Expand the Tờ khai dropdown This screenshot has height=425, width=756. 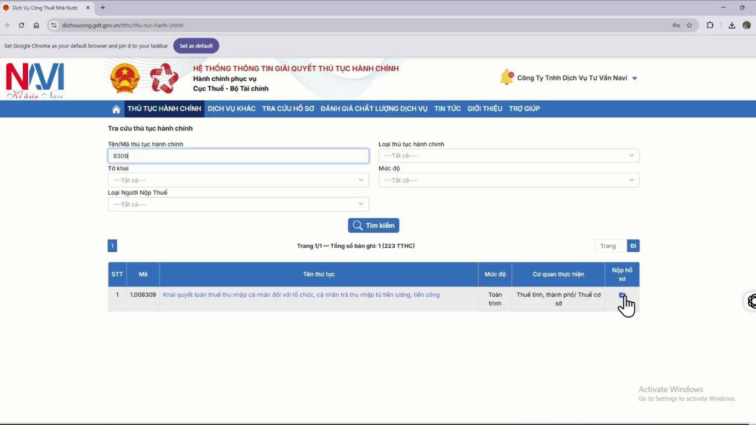238,180
